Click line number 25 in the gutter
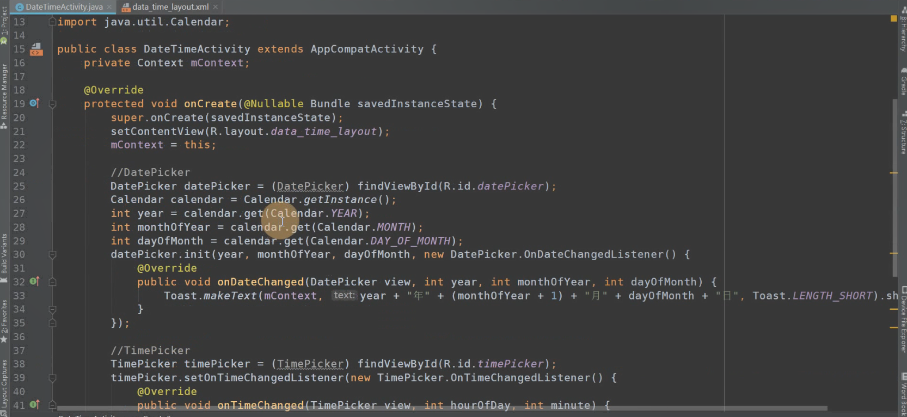Viewport: 907px width, 417px height. click(19, 186)
